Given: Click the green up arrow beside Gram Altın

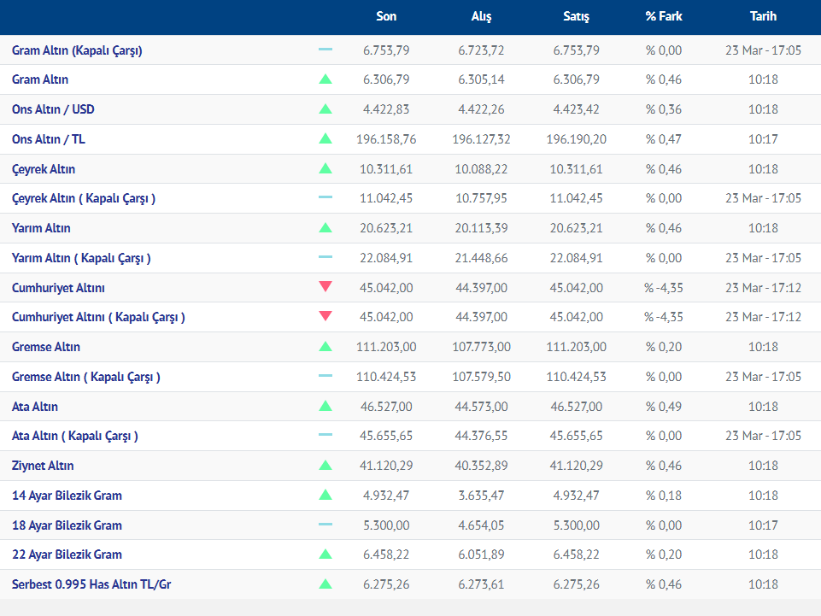Looking at the screenshot, I should click(325, 79).
